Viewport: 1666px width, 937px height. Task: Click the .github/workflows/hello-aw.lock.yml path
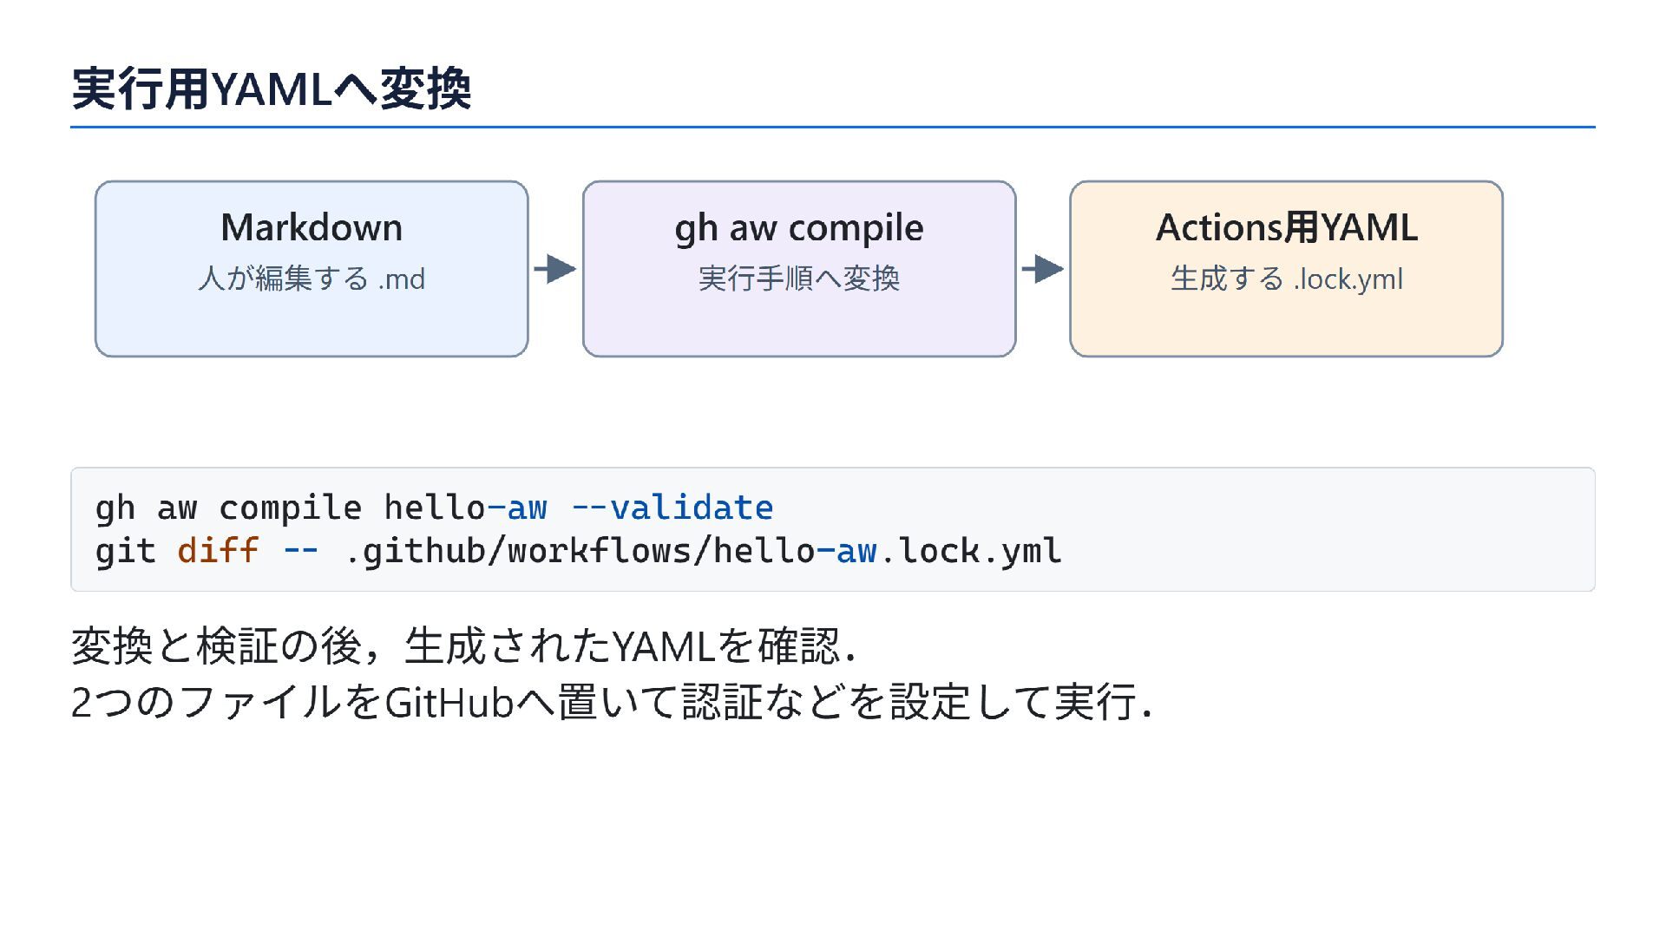pos(703,552)
